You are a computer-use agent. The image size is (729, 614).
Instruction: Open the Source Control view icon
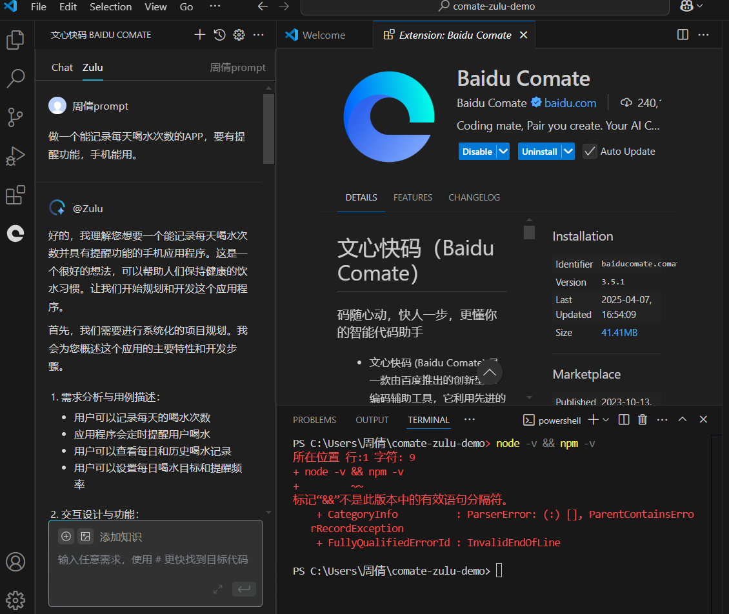(x=15, y=117)
